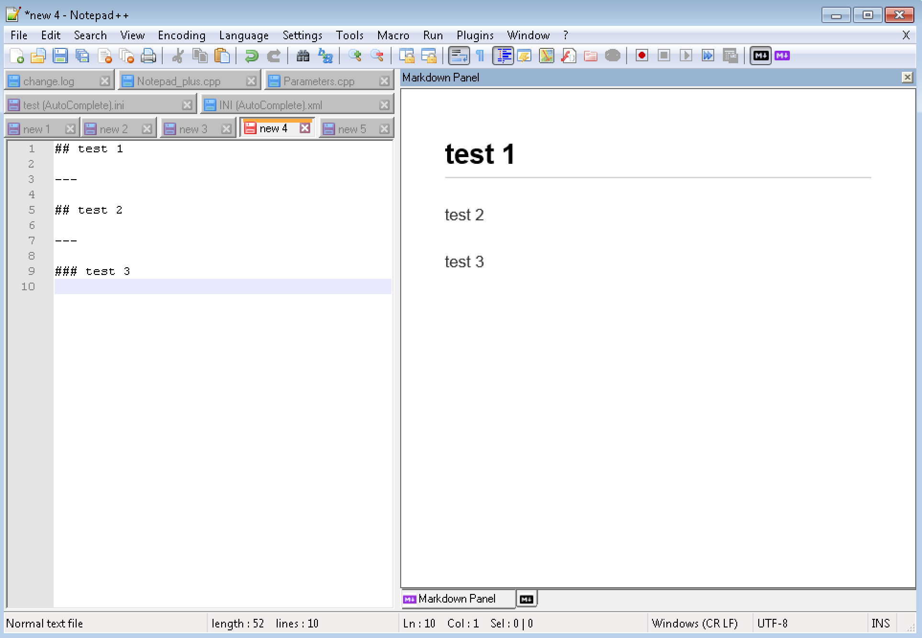
Task: Click the menu bar X close document button
Action: (x=906, y=35)
